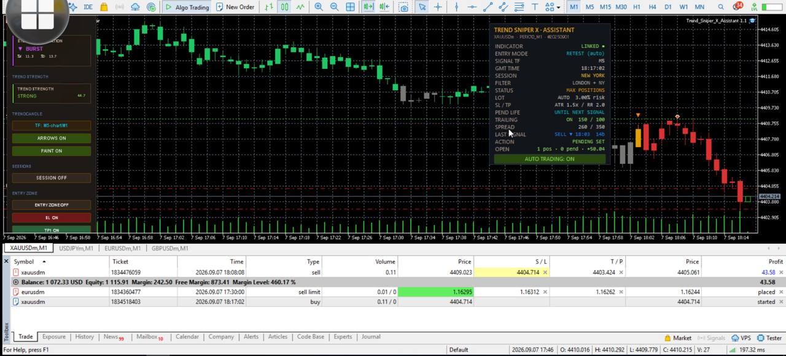The width and height of the screenshot is (786, 356).
Task: Click the green AUTO TRADING: ON bar
Action: [x=550, y=159]
